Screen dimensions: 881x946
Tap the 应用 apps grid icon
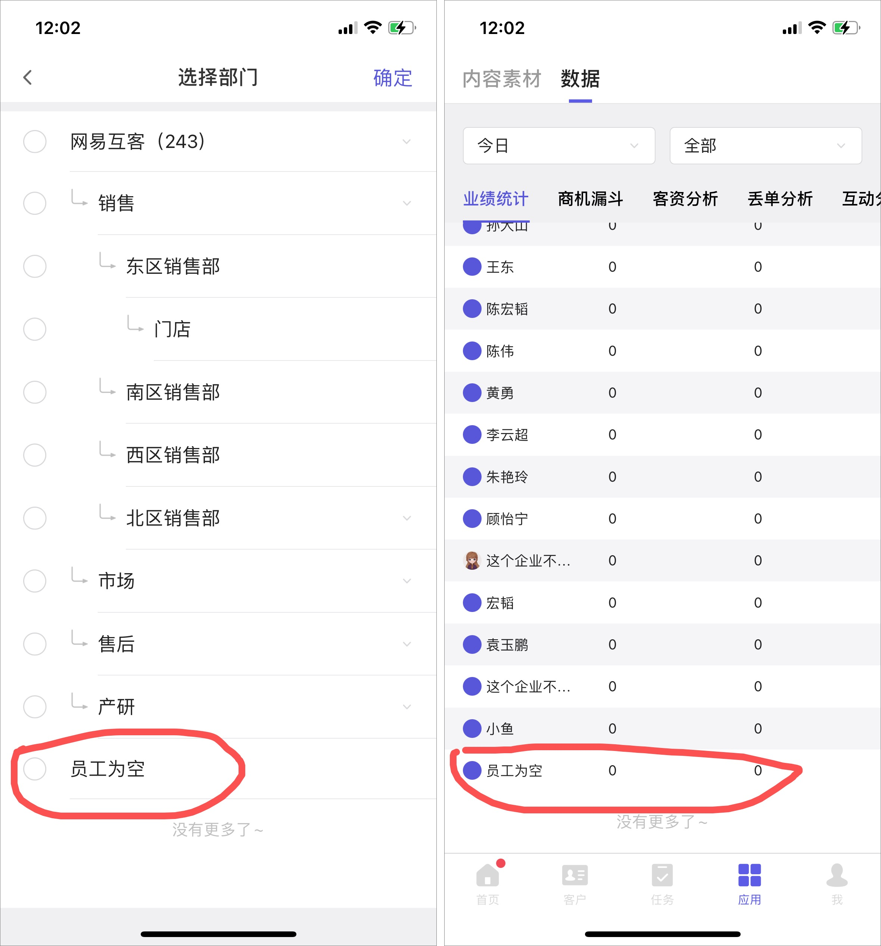coord(749,875)
